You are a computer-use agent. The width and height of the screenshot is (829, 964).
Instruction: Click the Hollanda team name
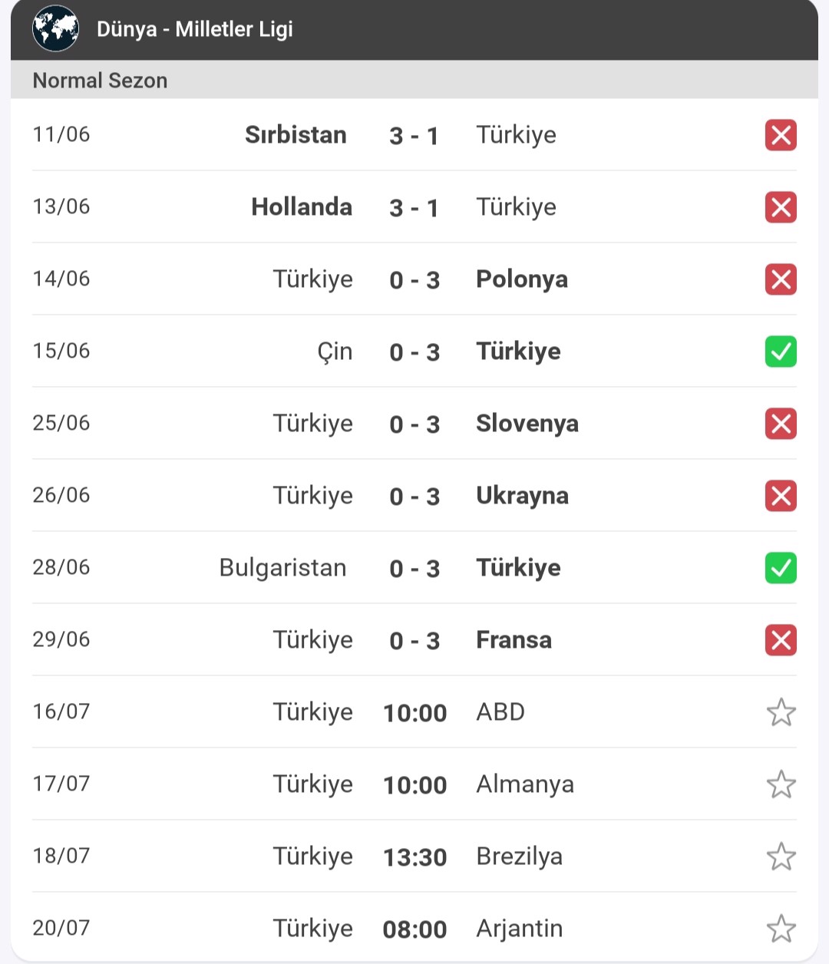pos(302,207)
